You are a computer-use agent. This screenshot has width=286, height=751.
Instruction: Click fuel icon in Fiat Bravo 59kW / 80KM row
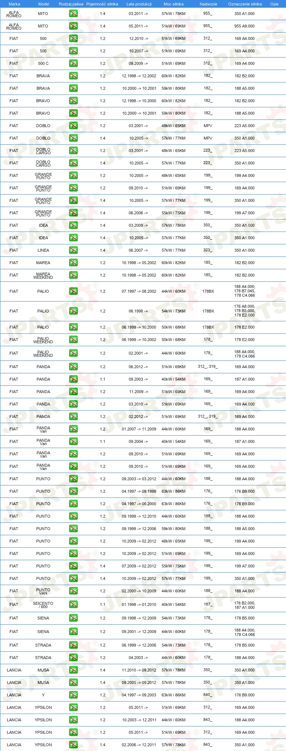[73, 113]
